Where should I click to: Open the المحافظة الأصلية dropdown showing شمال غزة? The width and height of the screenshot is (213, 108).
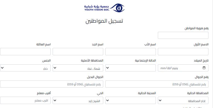pyautogui.click(x=78, y=68)
